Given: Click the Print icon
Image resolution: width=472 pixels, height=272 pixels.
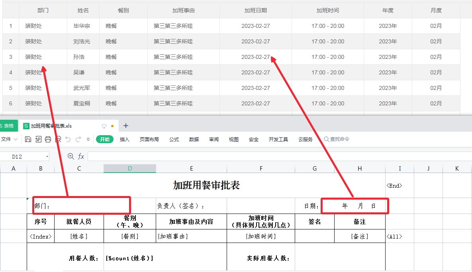Looking at the screenshot, I should coord(48,139).
